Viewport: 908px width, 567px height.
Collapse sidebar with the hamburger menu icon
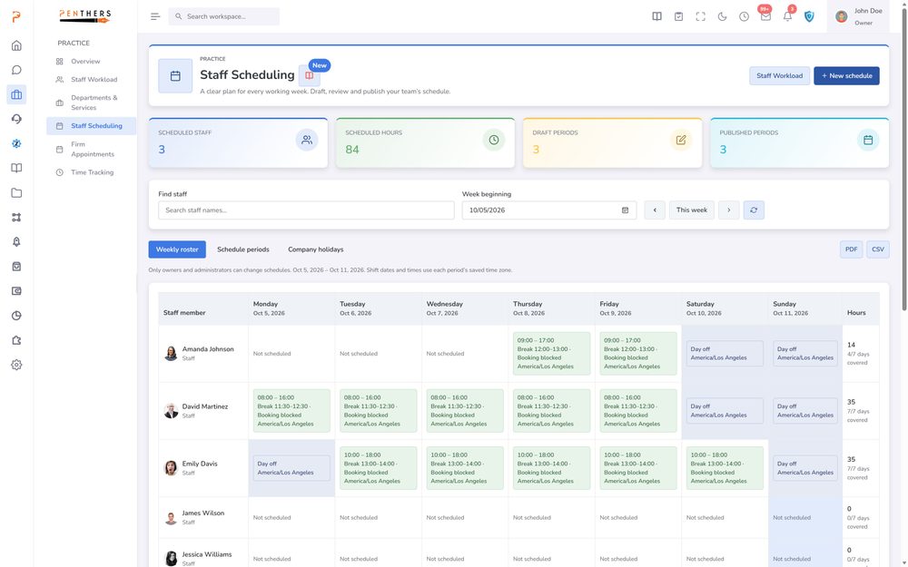point(155,16)
